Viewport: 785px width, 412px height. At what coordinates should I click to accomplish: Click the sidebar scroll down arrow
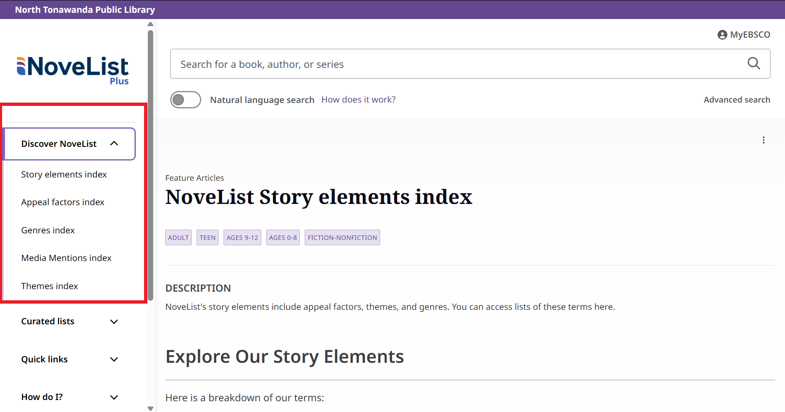click(x=150, y=408)
